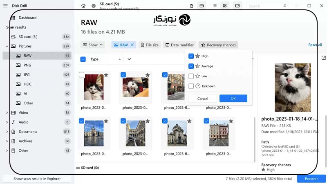Select the pink building photo thumbnail
This screenshot has width=327, height=184.
pos(219,133)
